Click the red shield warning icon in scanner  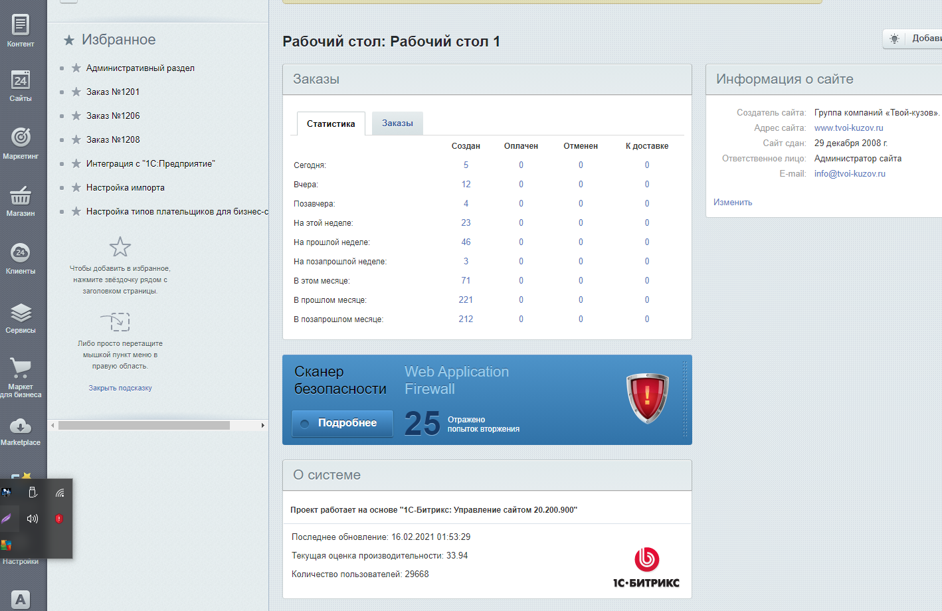pos(647,398)
